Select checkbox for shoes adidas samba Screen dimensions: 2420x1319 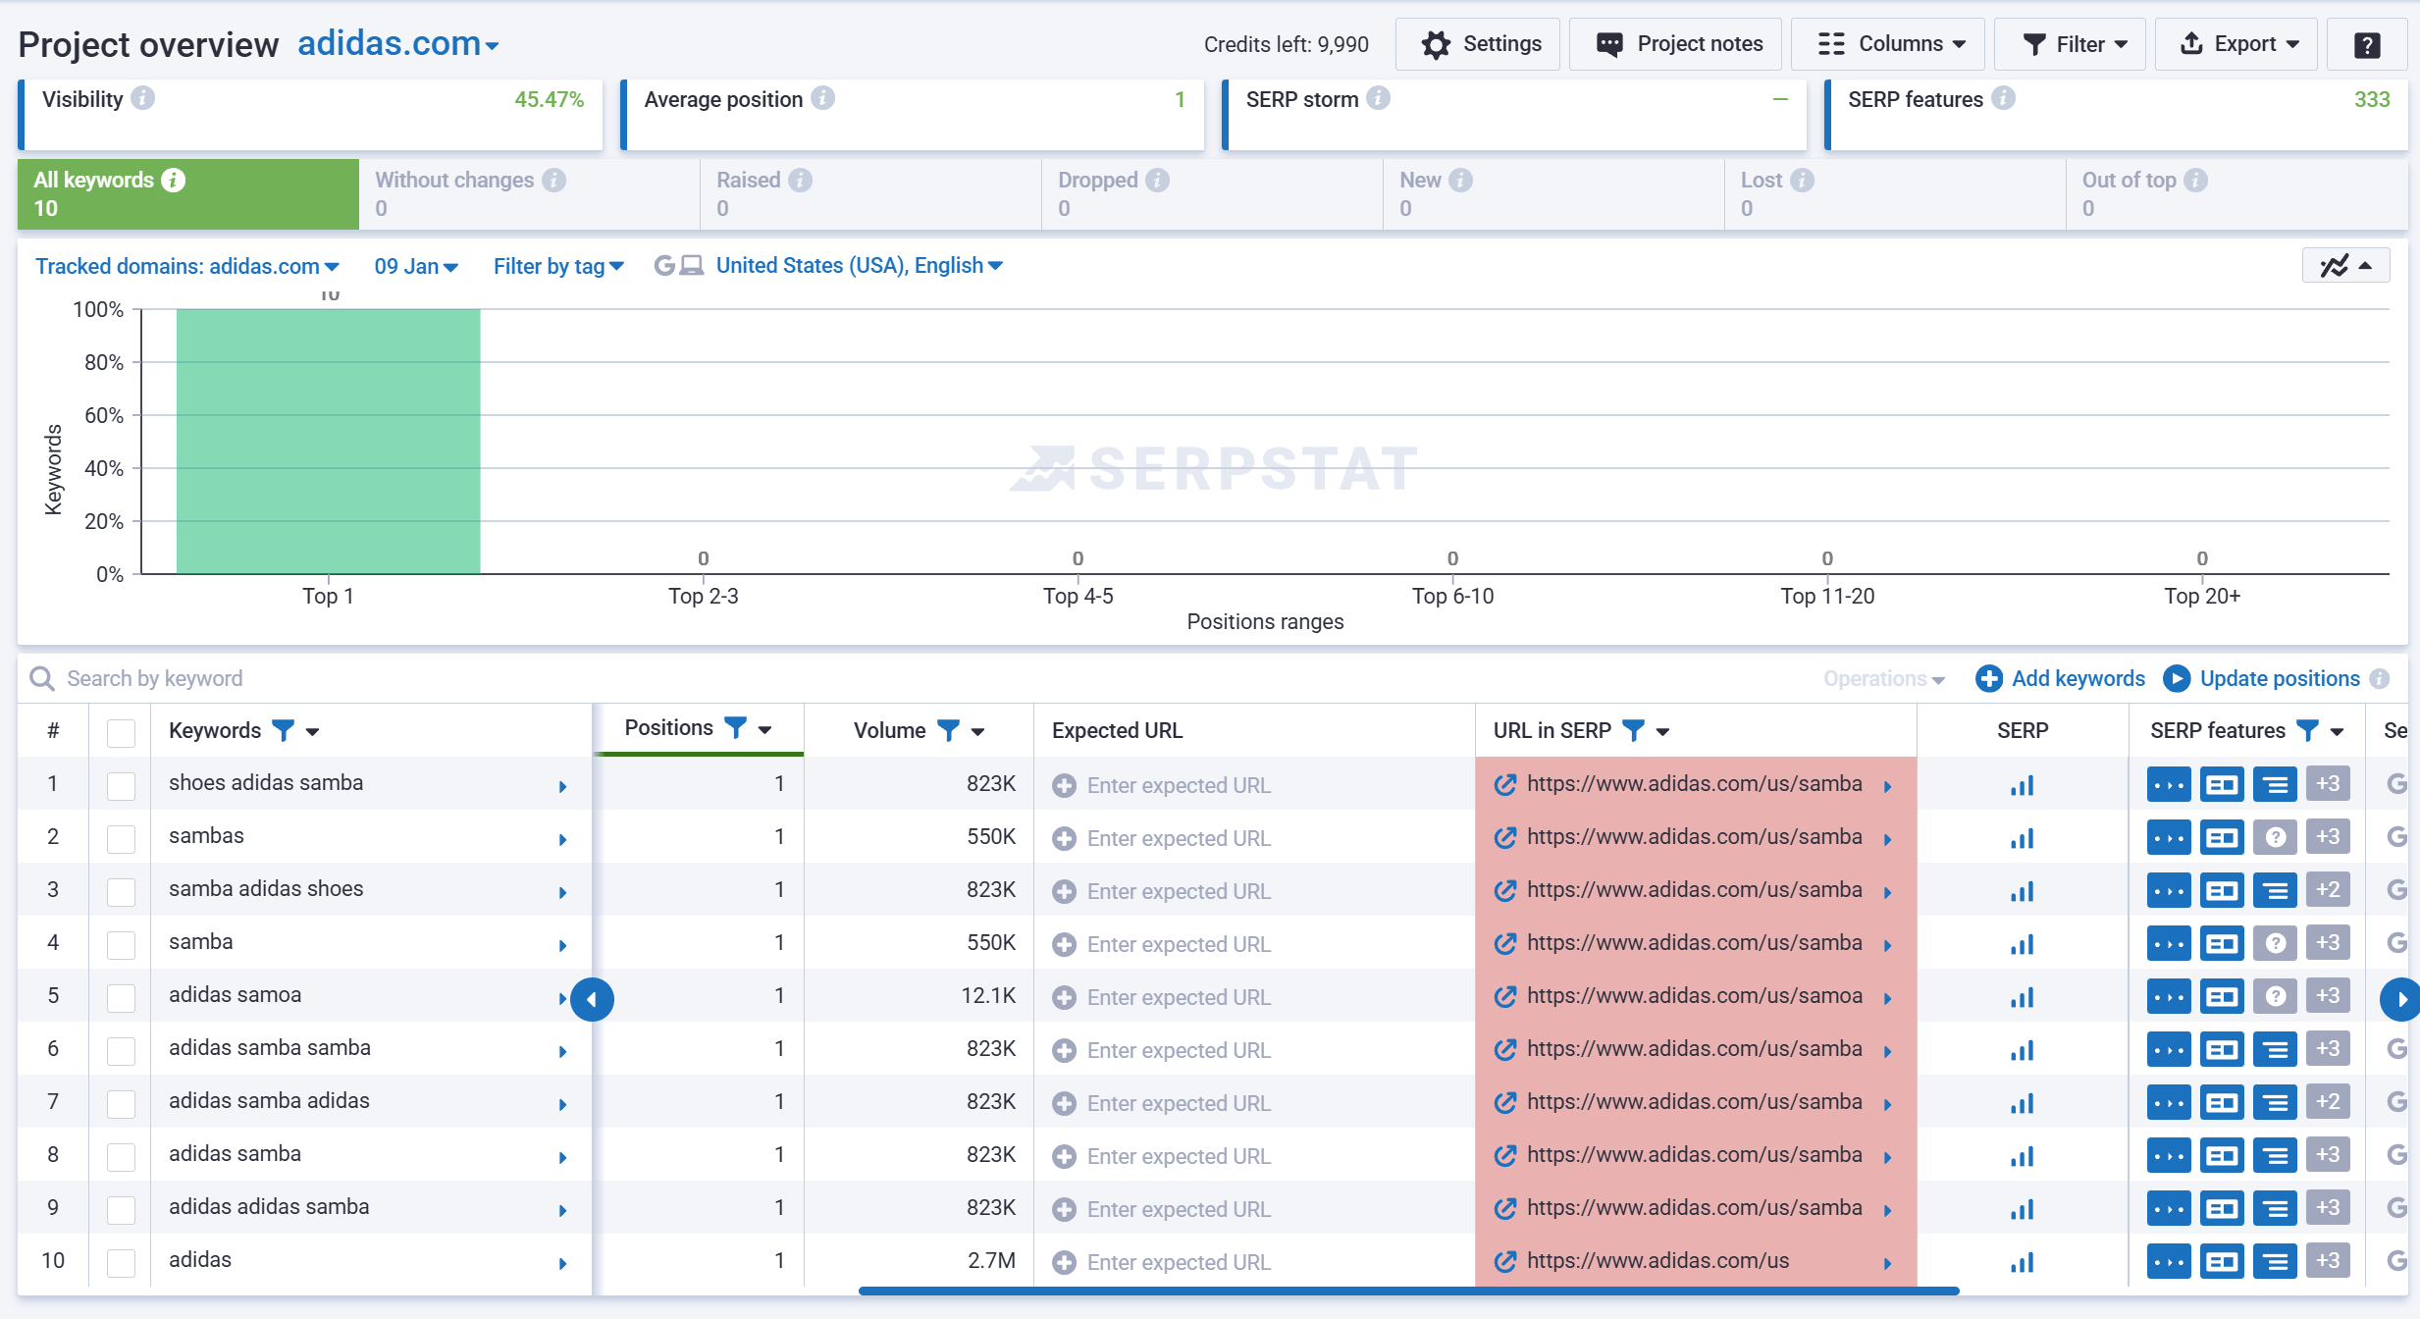pyautogui.click(x=121, y=785)
